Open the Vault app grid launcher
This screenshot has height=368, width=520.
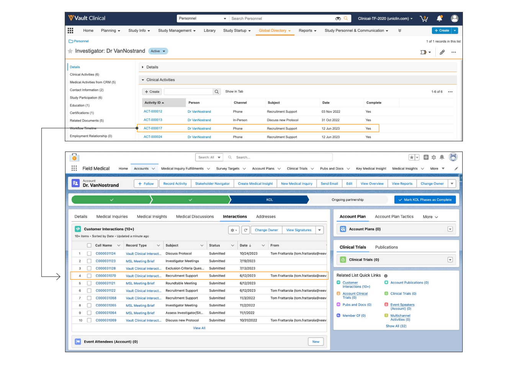70,31
